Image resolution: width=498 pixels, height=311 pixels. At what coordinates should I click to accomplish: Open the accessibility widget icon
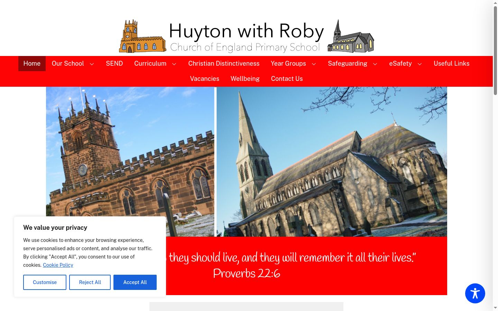475,293
